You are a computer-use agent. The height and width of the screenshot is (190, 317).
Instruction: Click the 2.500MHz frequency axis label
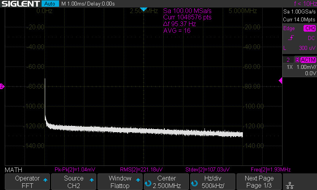click(144, 11)
